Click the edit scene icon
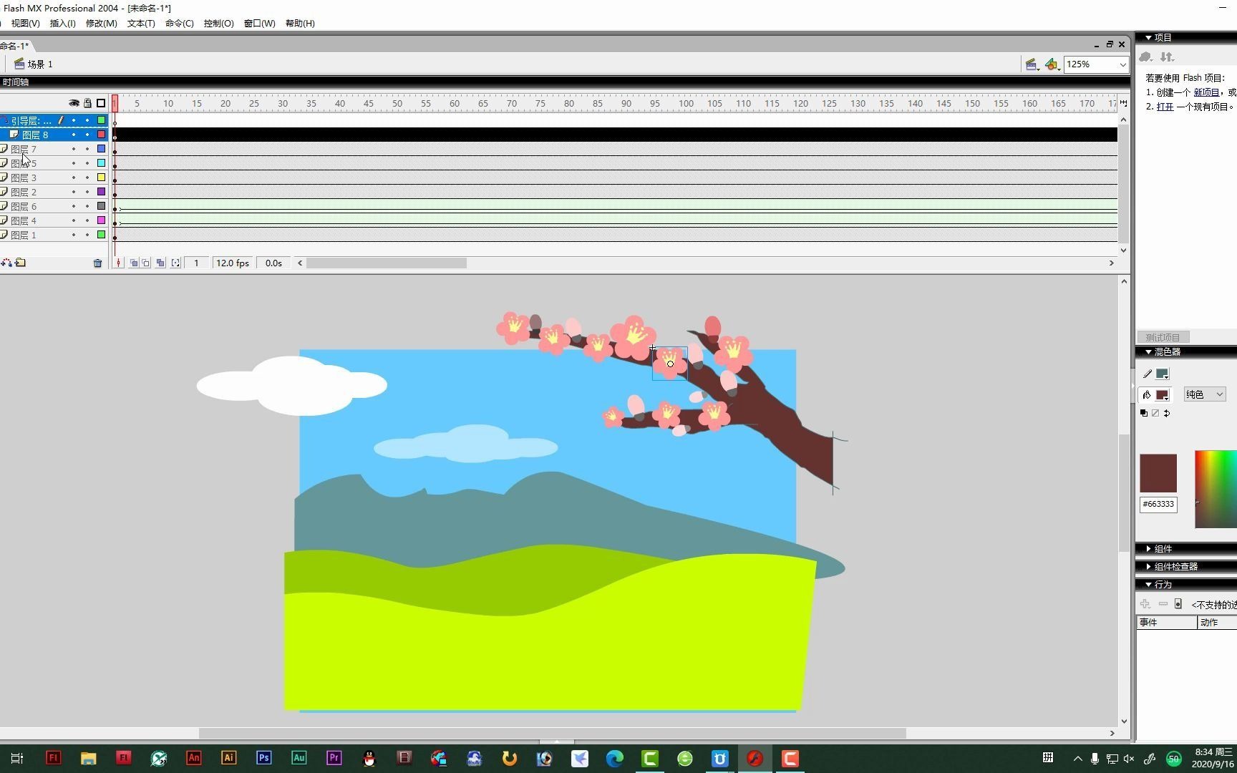Image resolution: width=1237 pixels, height=773 pixels. tap(1032, 64)
